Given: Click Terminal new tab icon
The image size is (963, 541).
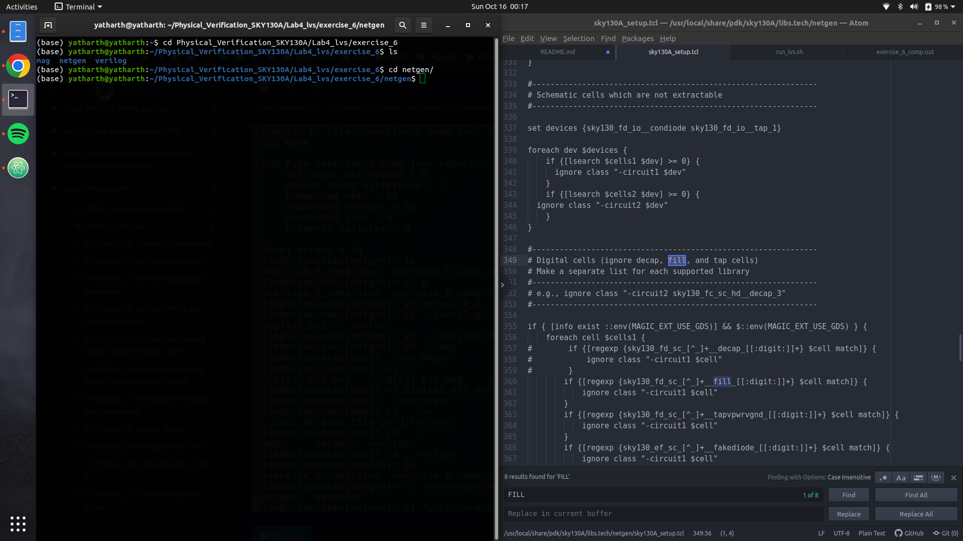Looking at the screenshot, I should coord(48,25).
